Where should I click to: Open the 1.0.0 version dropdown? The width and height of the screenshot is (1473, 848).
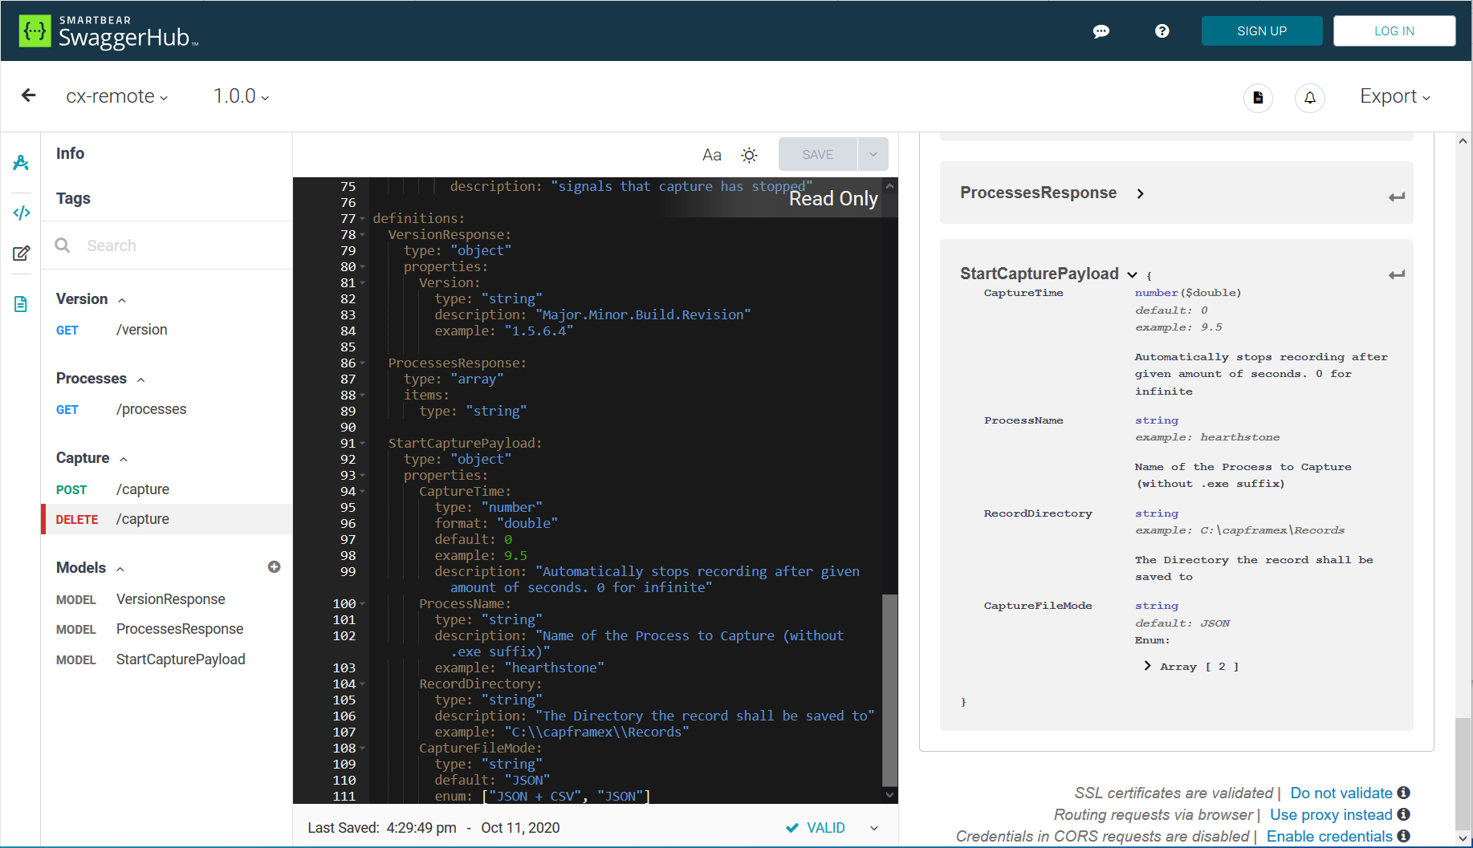[x=241, y=96]
